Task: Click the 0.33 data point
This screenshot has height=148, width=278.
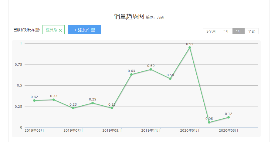Action: coord(54,100)
